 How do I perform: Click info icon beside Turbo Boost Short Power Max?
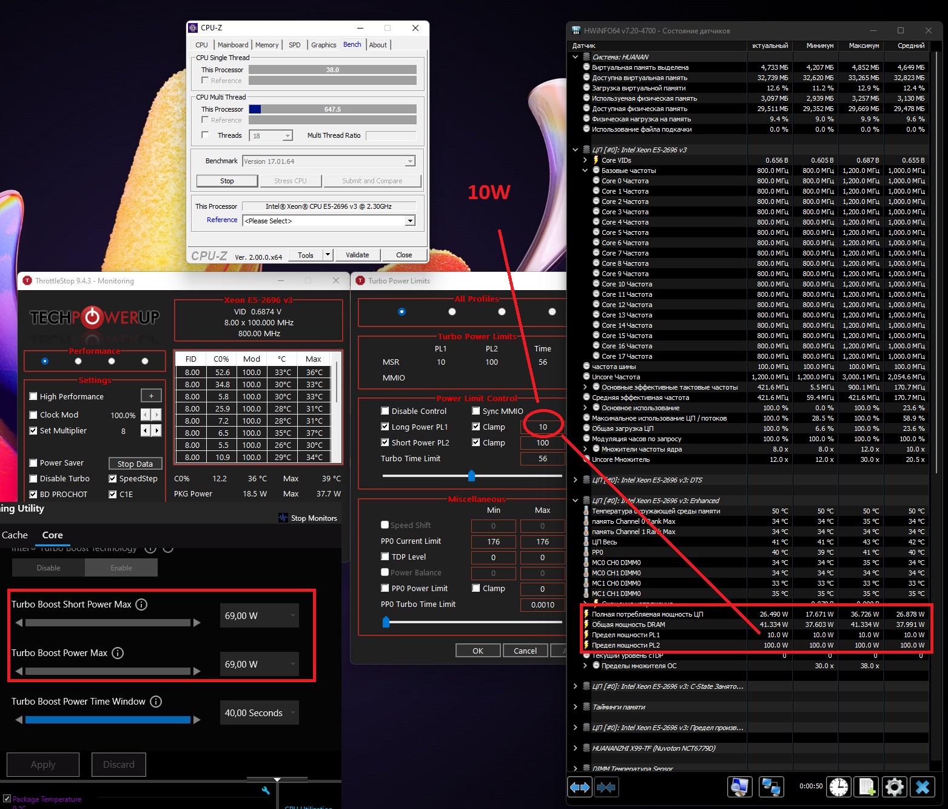pyautogui.click(x=141, y=604)
